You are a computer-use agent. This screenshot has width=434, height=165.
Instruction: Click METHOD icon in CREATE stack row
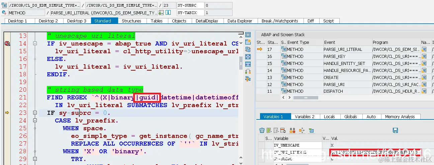284,77
